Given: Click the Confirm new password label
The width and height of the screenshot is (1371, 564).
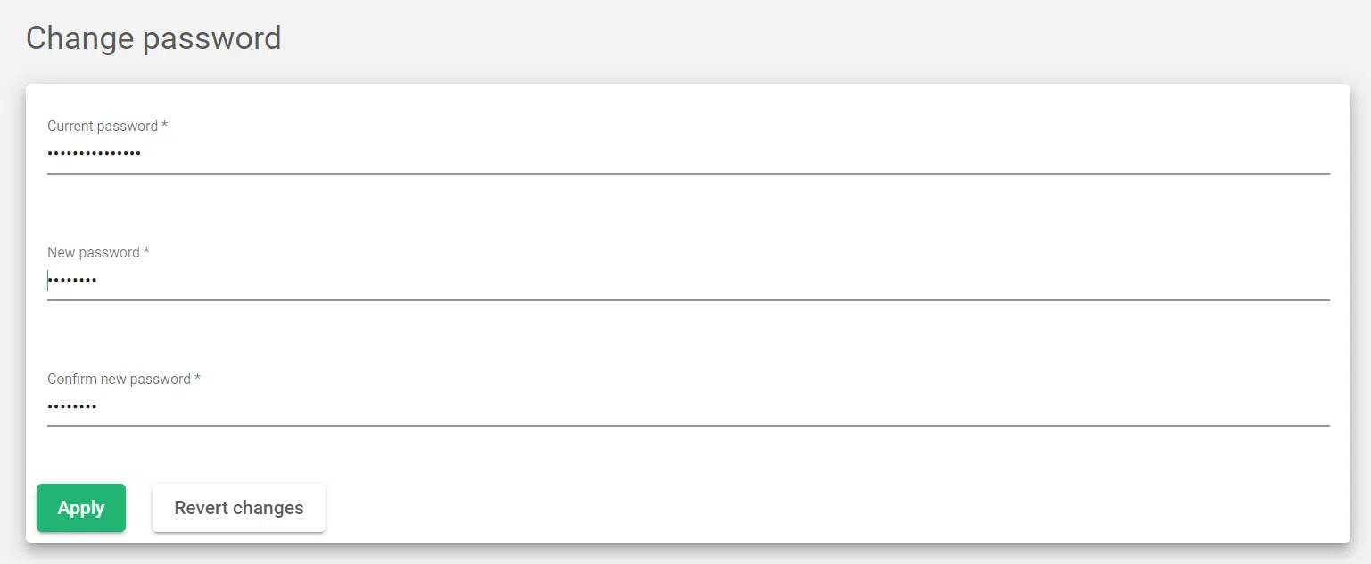Looking at the screenshot, I should pyautogui.click(x=117, y=379).
